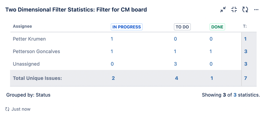The image size is (266, 118).
Task: Click the TO DO status lozenge
Action: (x=182, y=27)
